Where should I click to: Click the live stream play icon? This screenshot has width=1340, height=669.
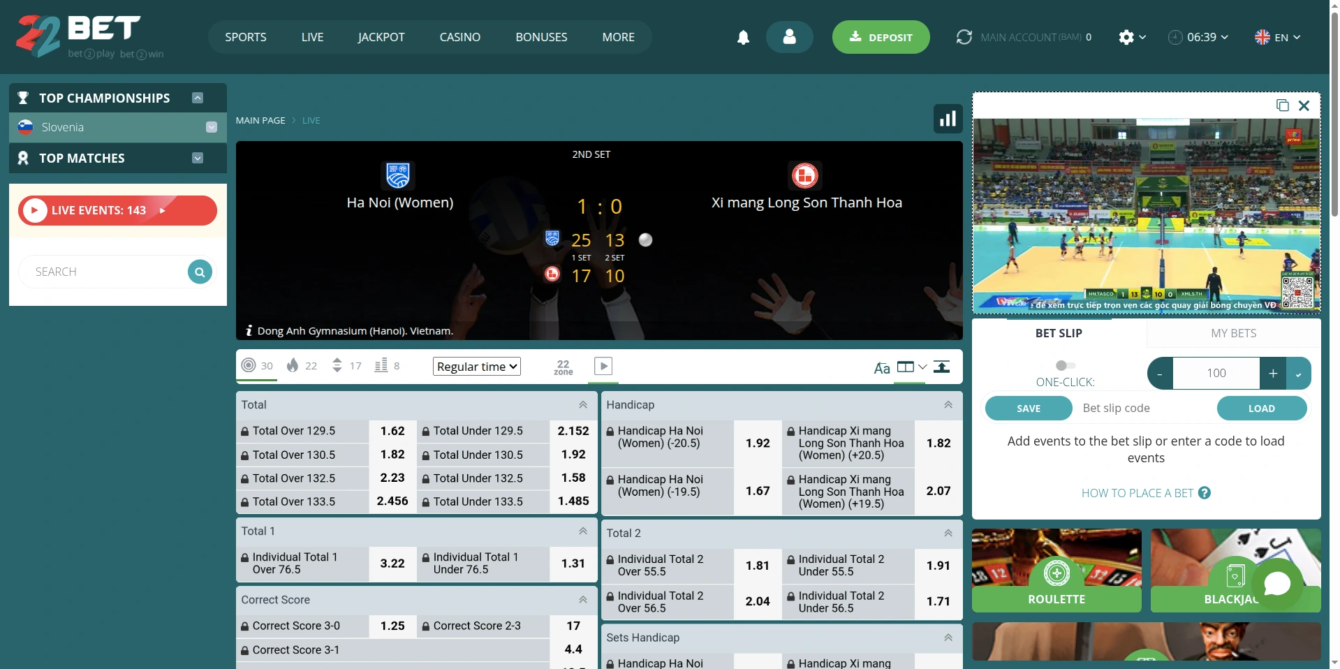pos(603,367)
